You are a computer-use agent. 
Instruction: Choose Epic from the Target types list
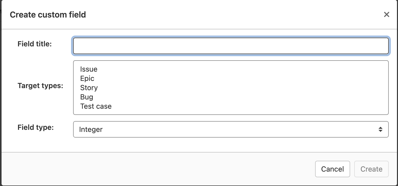(x=87, y=78)
